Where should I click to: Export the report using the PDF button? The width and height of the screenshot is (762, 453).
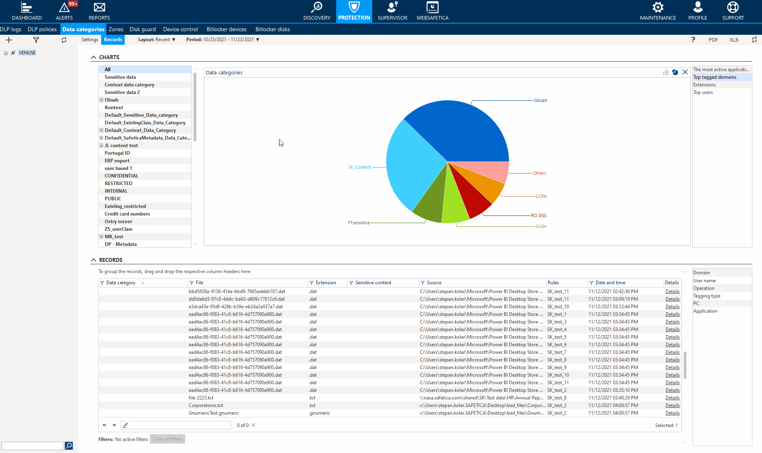click(x=713, y=40)
